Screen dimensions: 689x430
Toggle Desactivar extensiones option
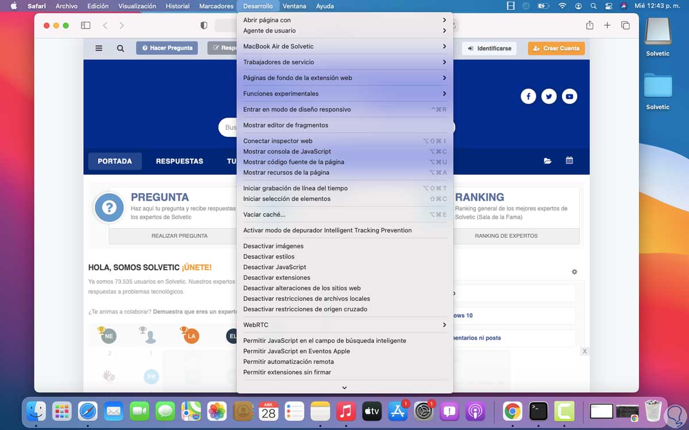(344, 277)
